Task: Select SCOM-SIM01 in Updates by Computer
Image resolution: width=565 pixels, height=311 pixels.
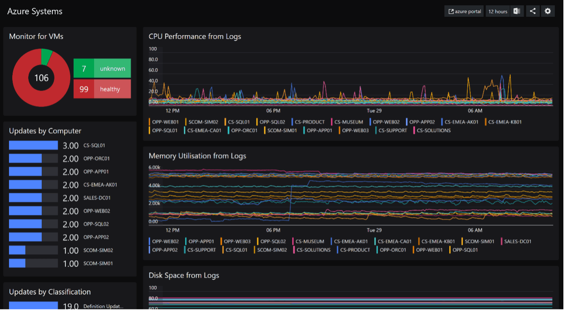Action: (x=98, y=263)
